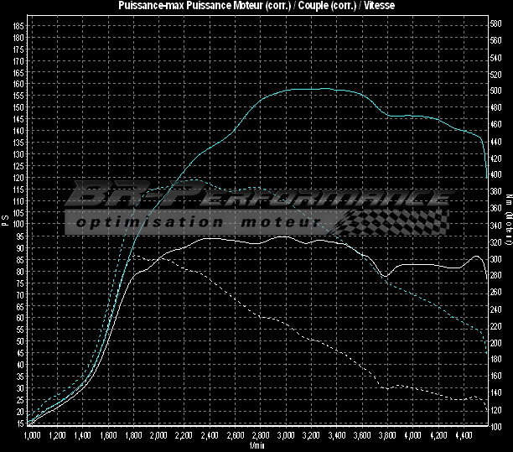This screenshot has height=452, width=513.
Task: Click the 580 value on the torque axis
Action: [496, 24]
